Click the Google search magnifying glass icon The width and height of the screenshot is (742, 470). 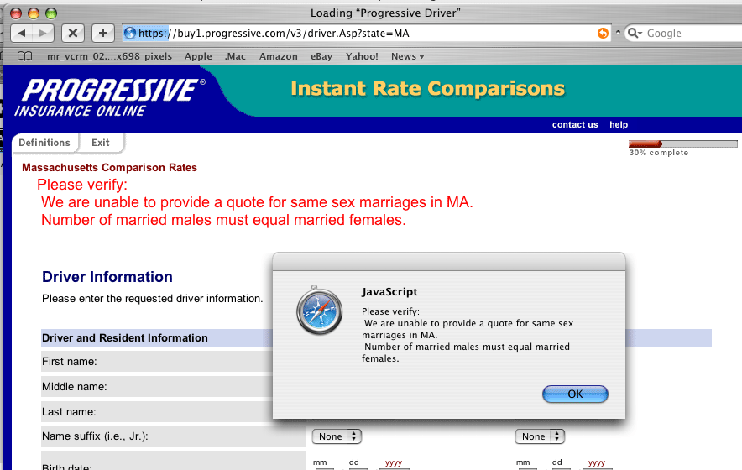click(x=634, y=33)
